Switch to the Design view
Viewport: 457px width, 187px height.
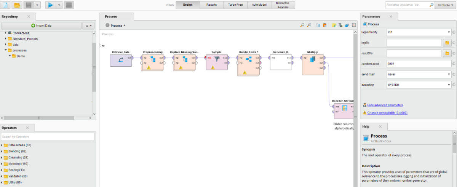[188, 5]
